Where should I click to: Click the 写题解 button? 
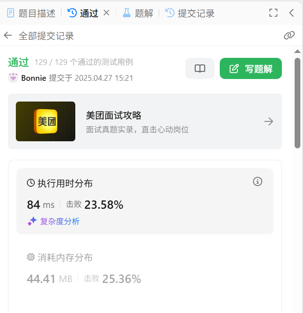point(251,68)
